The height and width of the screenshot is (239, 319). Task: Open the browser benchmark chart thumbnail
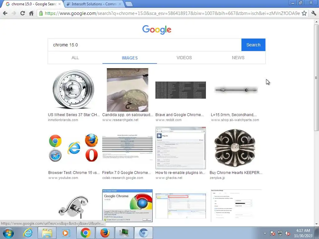pos(127,148)
